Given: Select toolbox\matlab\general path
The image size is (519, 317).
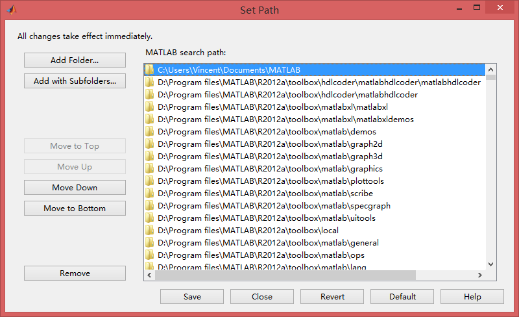Looking at the screenshot, I should pos(315,243).
